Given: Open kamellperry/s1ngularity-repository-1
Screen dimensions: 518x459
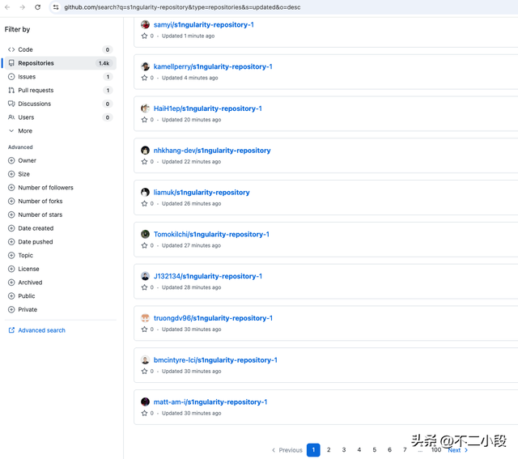Looking at the screenshot, I should 213,66.
